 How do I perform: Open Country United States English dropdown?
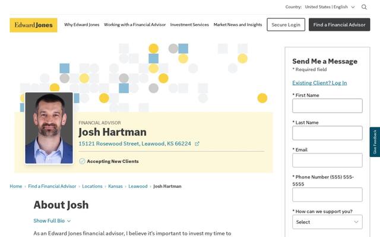tap(330, 7)
